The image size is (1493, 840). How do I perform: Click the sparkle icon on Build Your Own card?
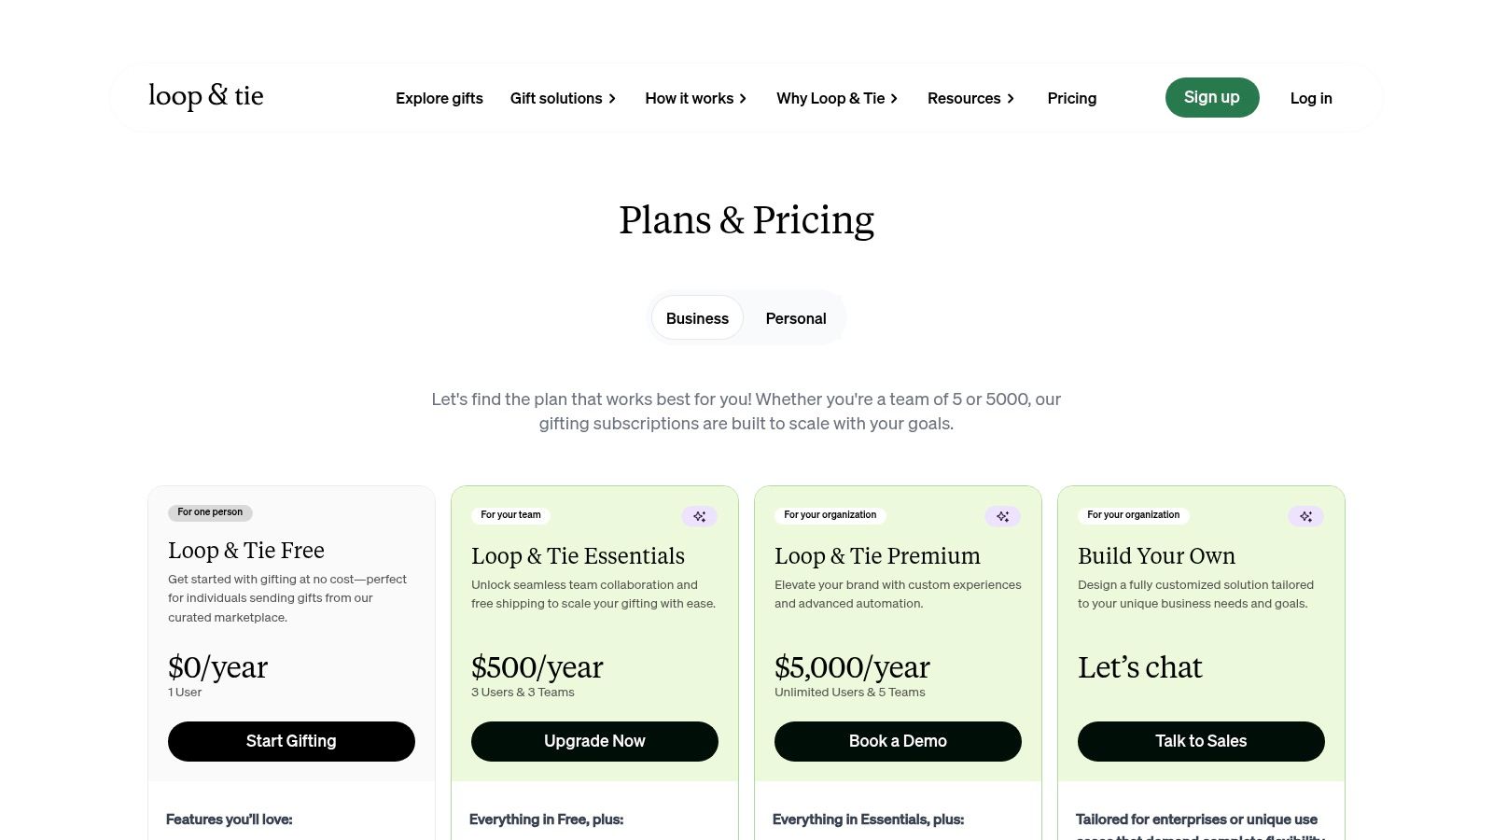coord(1305,516)
